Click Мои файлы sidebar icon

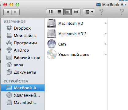pos(9,35)
